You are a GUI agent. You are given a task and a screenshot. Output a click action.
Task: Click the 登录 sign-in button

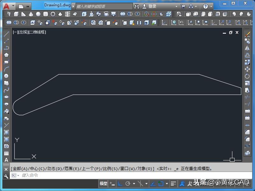pyautogui.click(x=152, y=6)
